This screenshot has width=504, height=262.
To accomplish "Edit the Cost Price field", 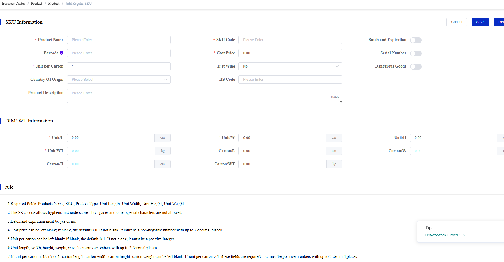I will coord(290,53).
